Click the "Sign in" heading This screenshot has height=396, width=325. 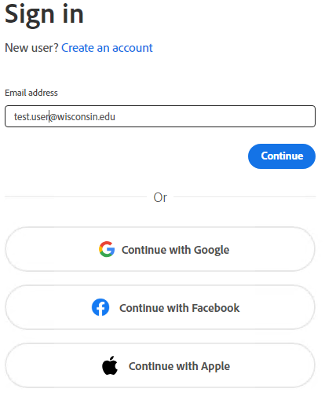click(44, 15)
